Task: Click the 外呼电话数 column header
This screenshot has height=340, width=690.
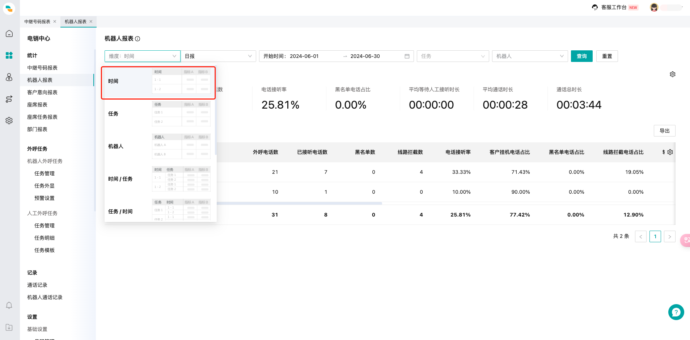Action: (x=265, y=152)
